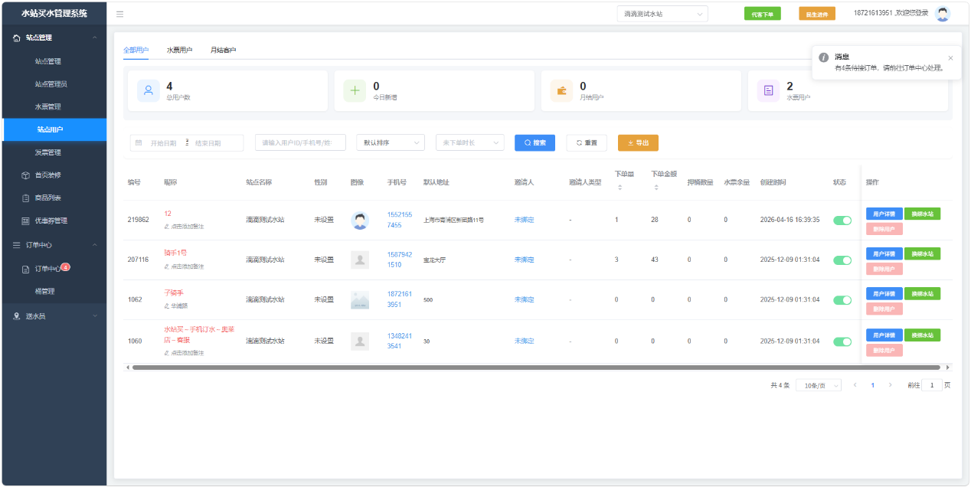Toggle the sidebar collapse hamburger icon
971x487 pixels.
coord(120,14)
